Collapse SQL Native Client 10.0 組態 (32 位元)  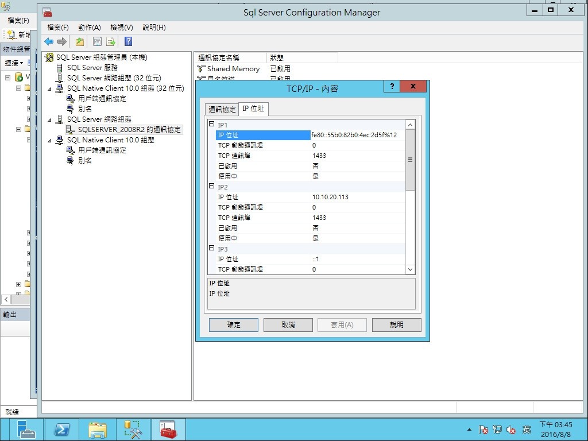point(49,89)
